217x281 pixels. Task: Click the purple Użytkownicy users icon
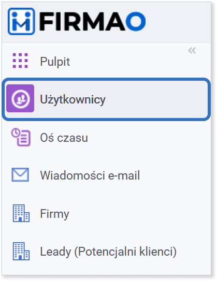(20, 98)
